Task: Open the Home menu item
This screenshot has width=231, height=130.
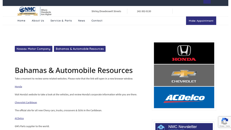Action: [x=21, y=21]
